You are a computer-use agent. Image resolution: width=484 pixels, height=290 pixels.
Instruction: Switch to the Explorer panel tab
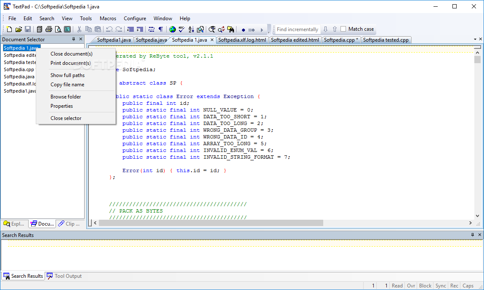[x=14, y=224]
